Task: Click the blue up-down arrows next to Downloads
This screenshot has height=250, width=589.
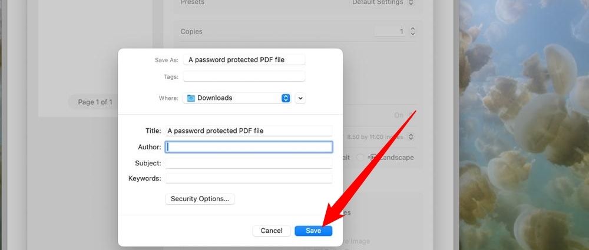Action: [x=286, y=98]
